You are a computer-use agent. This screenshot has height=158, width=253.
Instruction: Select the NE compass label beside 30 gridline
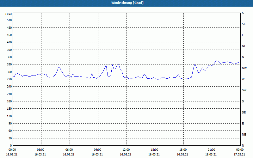tap(244, 135)
